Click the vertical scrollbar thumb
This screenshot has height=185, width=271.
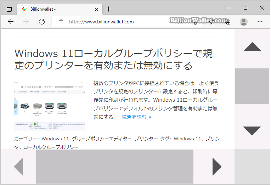pos(252,86)
